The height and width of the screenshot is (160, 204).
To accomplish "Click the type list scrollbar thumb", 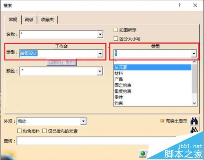I will (194, 79).
